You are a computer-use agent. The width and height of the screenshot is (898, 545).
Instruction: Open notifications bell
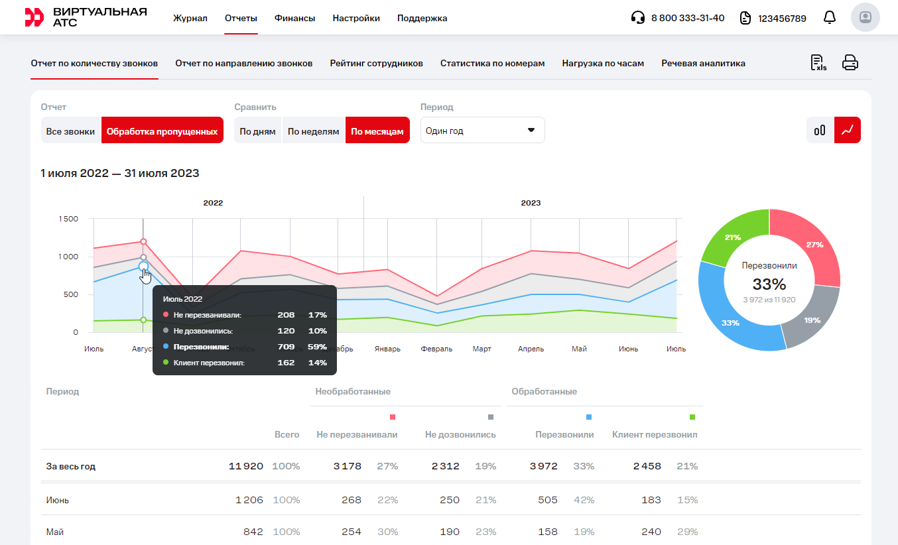coord(829,18)
